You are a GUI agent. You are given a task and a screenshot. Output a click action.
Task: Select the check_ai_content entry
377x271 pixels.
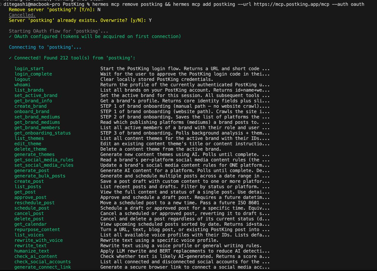(x=36, y=256)
